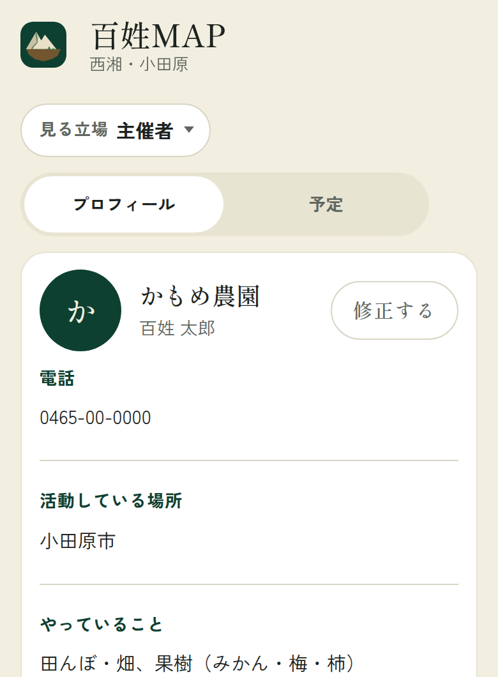Viewport: 498px width, 677px height.
Task: Open the 見る立場 主催者 dropdown
Action: click(115, 130)
